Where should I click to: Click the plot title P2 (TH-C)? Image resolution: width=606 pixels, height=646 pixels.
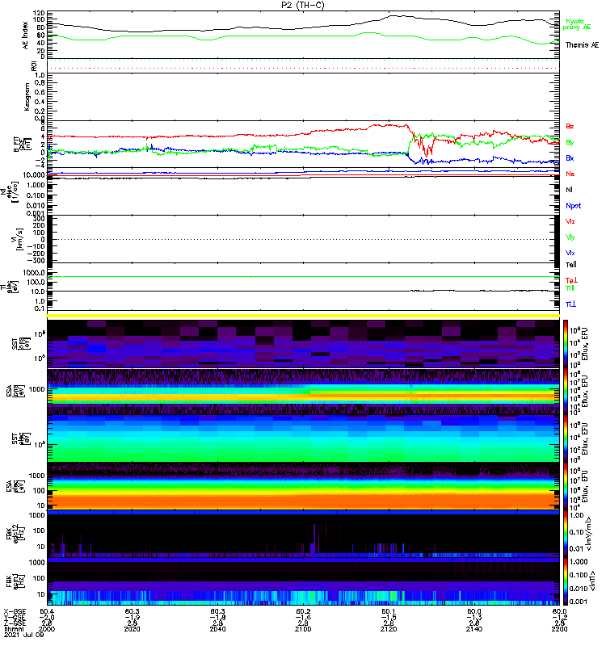pos(303,5)
